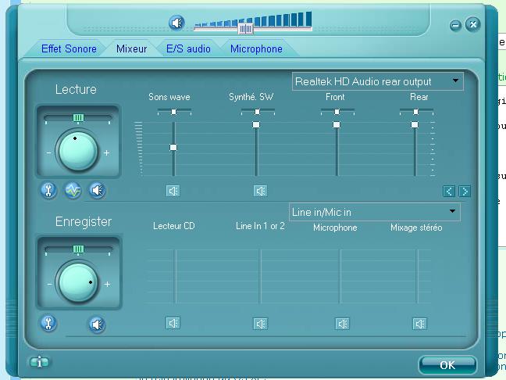
Task: Open the wrench settings icon under Enregister
Action: 48,323
